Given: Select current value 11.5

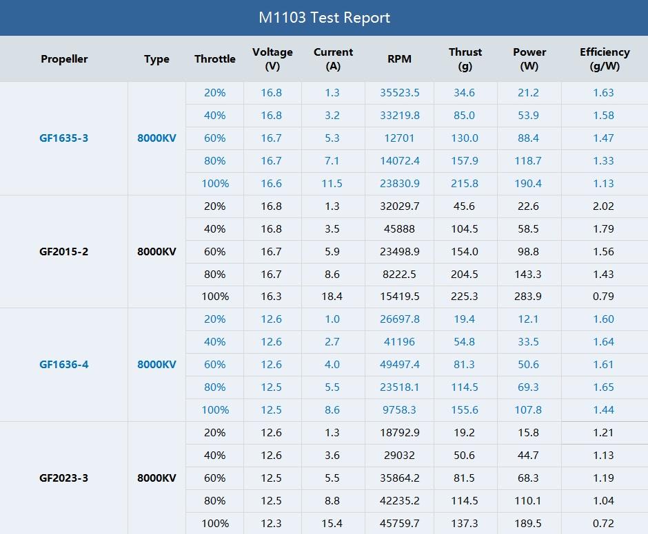Looking at the screenshot, I should pyautogui.click(x=332, y=183).
